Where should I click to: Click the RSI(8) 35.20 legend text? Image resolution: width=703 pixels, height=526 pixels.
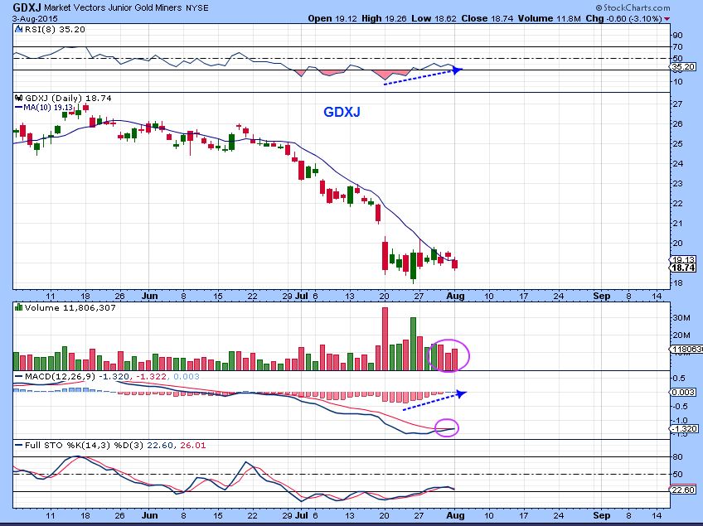[55, 29]
